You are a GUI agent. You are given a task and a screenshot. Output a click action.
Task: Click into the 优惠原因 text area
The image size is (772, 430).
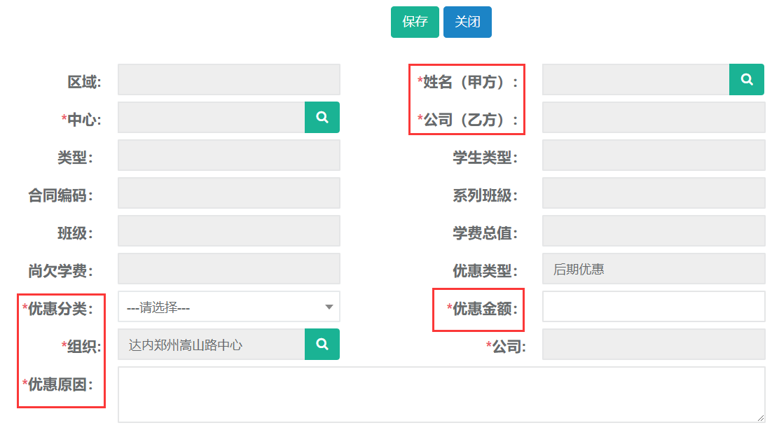(x=441, y=394)
